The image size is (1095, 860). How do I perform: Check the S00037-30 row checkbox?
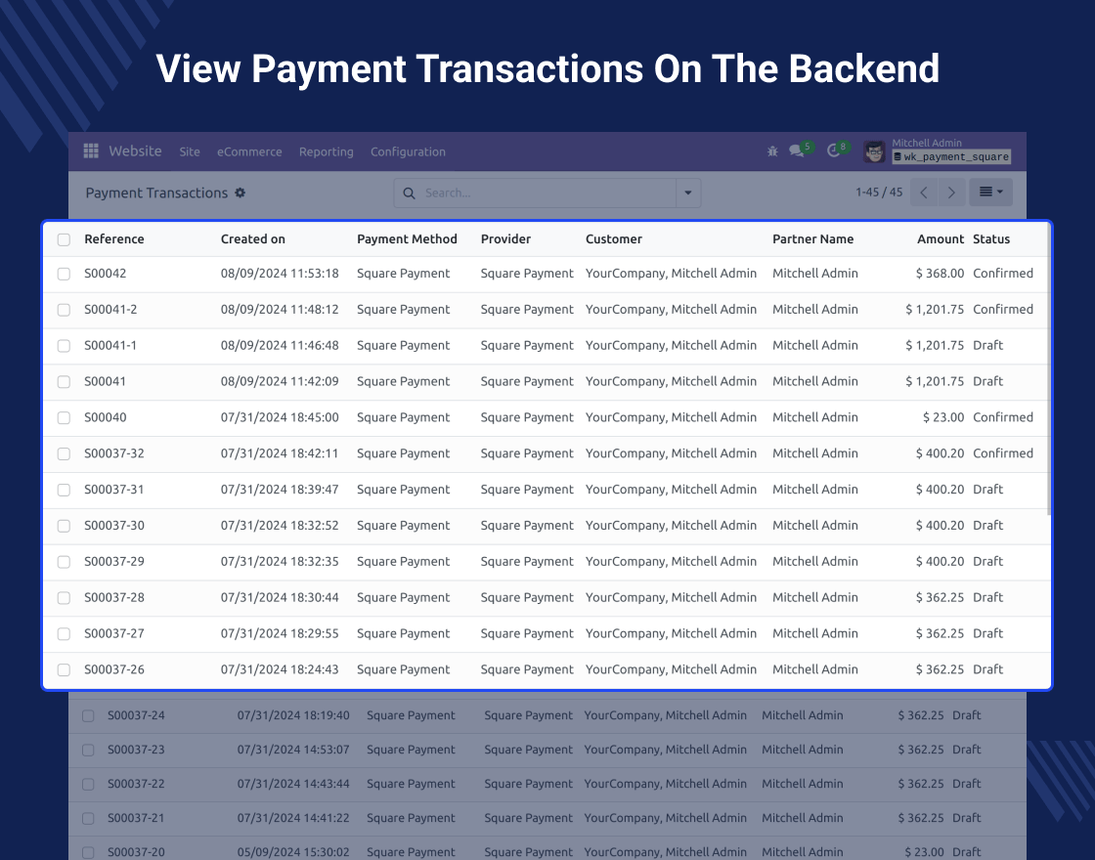pyautogui.click(x=64, y=526)
